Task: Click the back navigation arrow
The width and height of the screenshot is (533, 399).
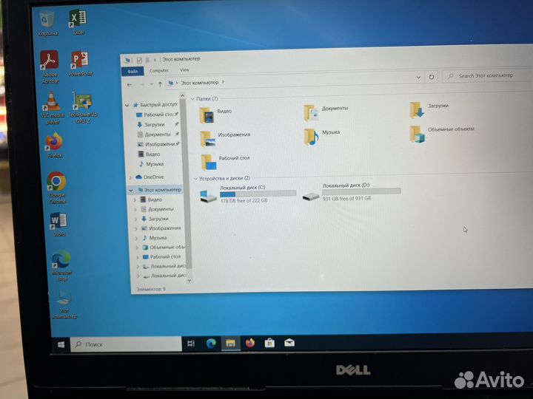Action: pyautogui.click(x=129, y=85)
